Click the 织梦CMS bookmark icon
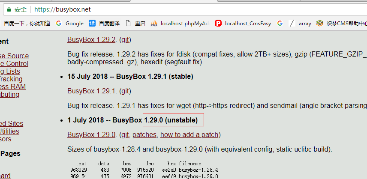Screen dimensions: 367x179 [x=320, y=23]
